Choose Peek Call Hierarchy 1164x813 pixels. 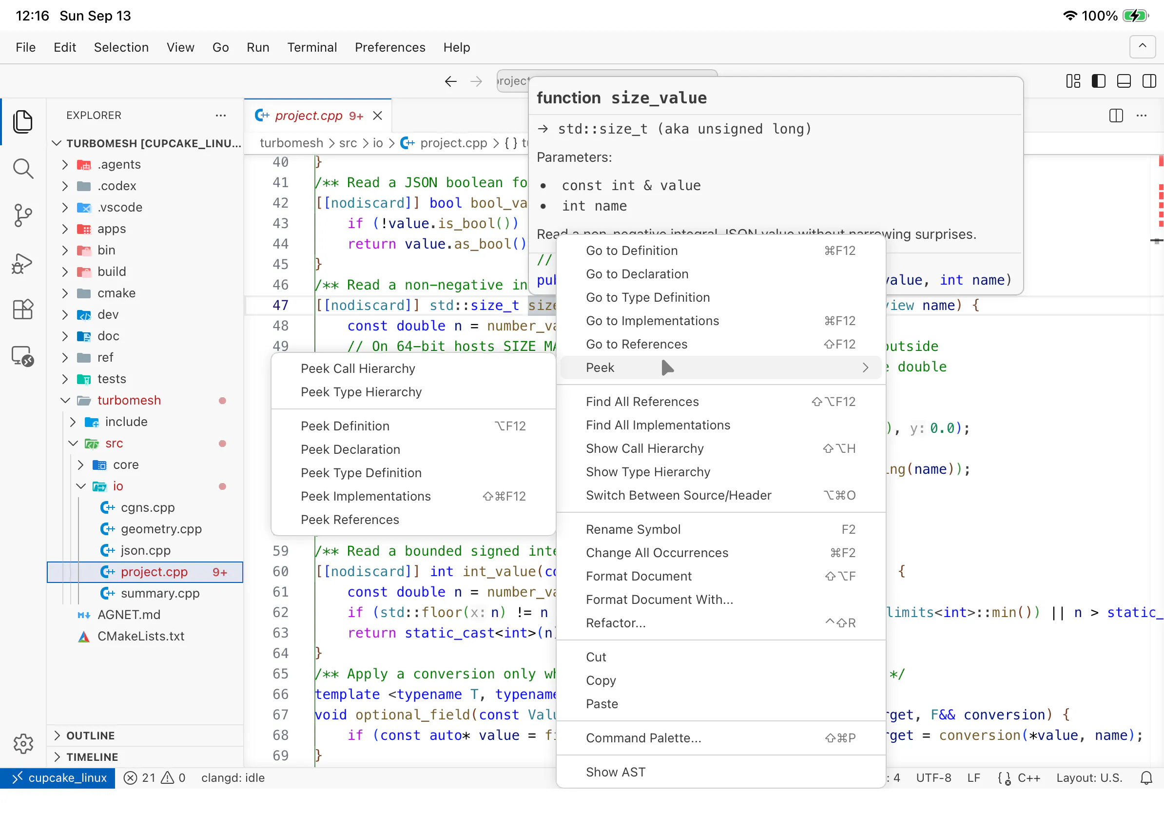(x=413, y=369)
